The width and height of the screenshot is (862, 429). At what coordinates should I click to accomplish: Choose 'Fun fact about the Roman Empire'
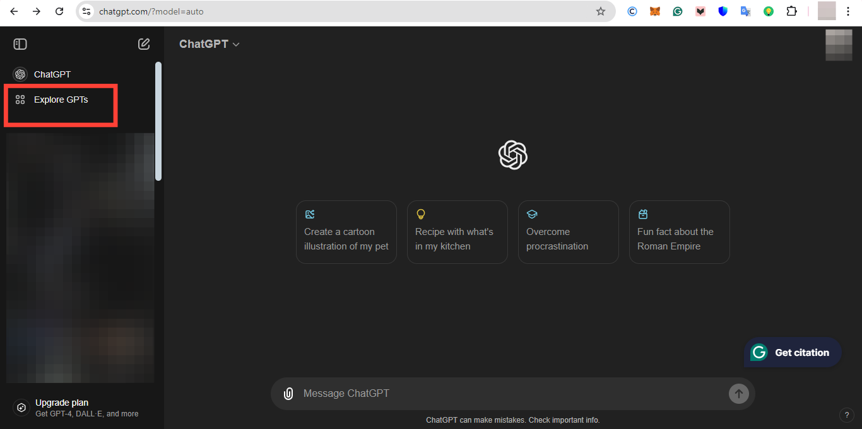point(680,232)
